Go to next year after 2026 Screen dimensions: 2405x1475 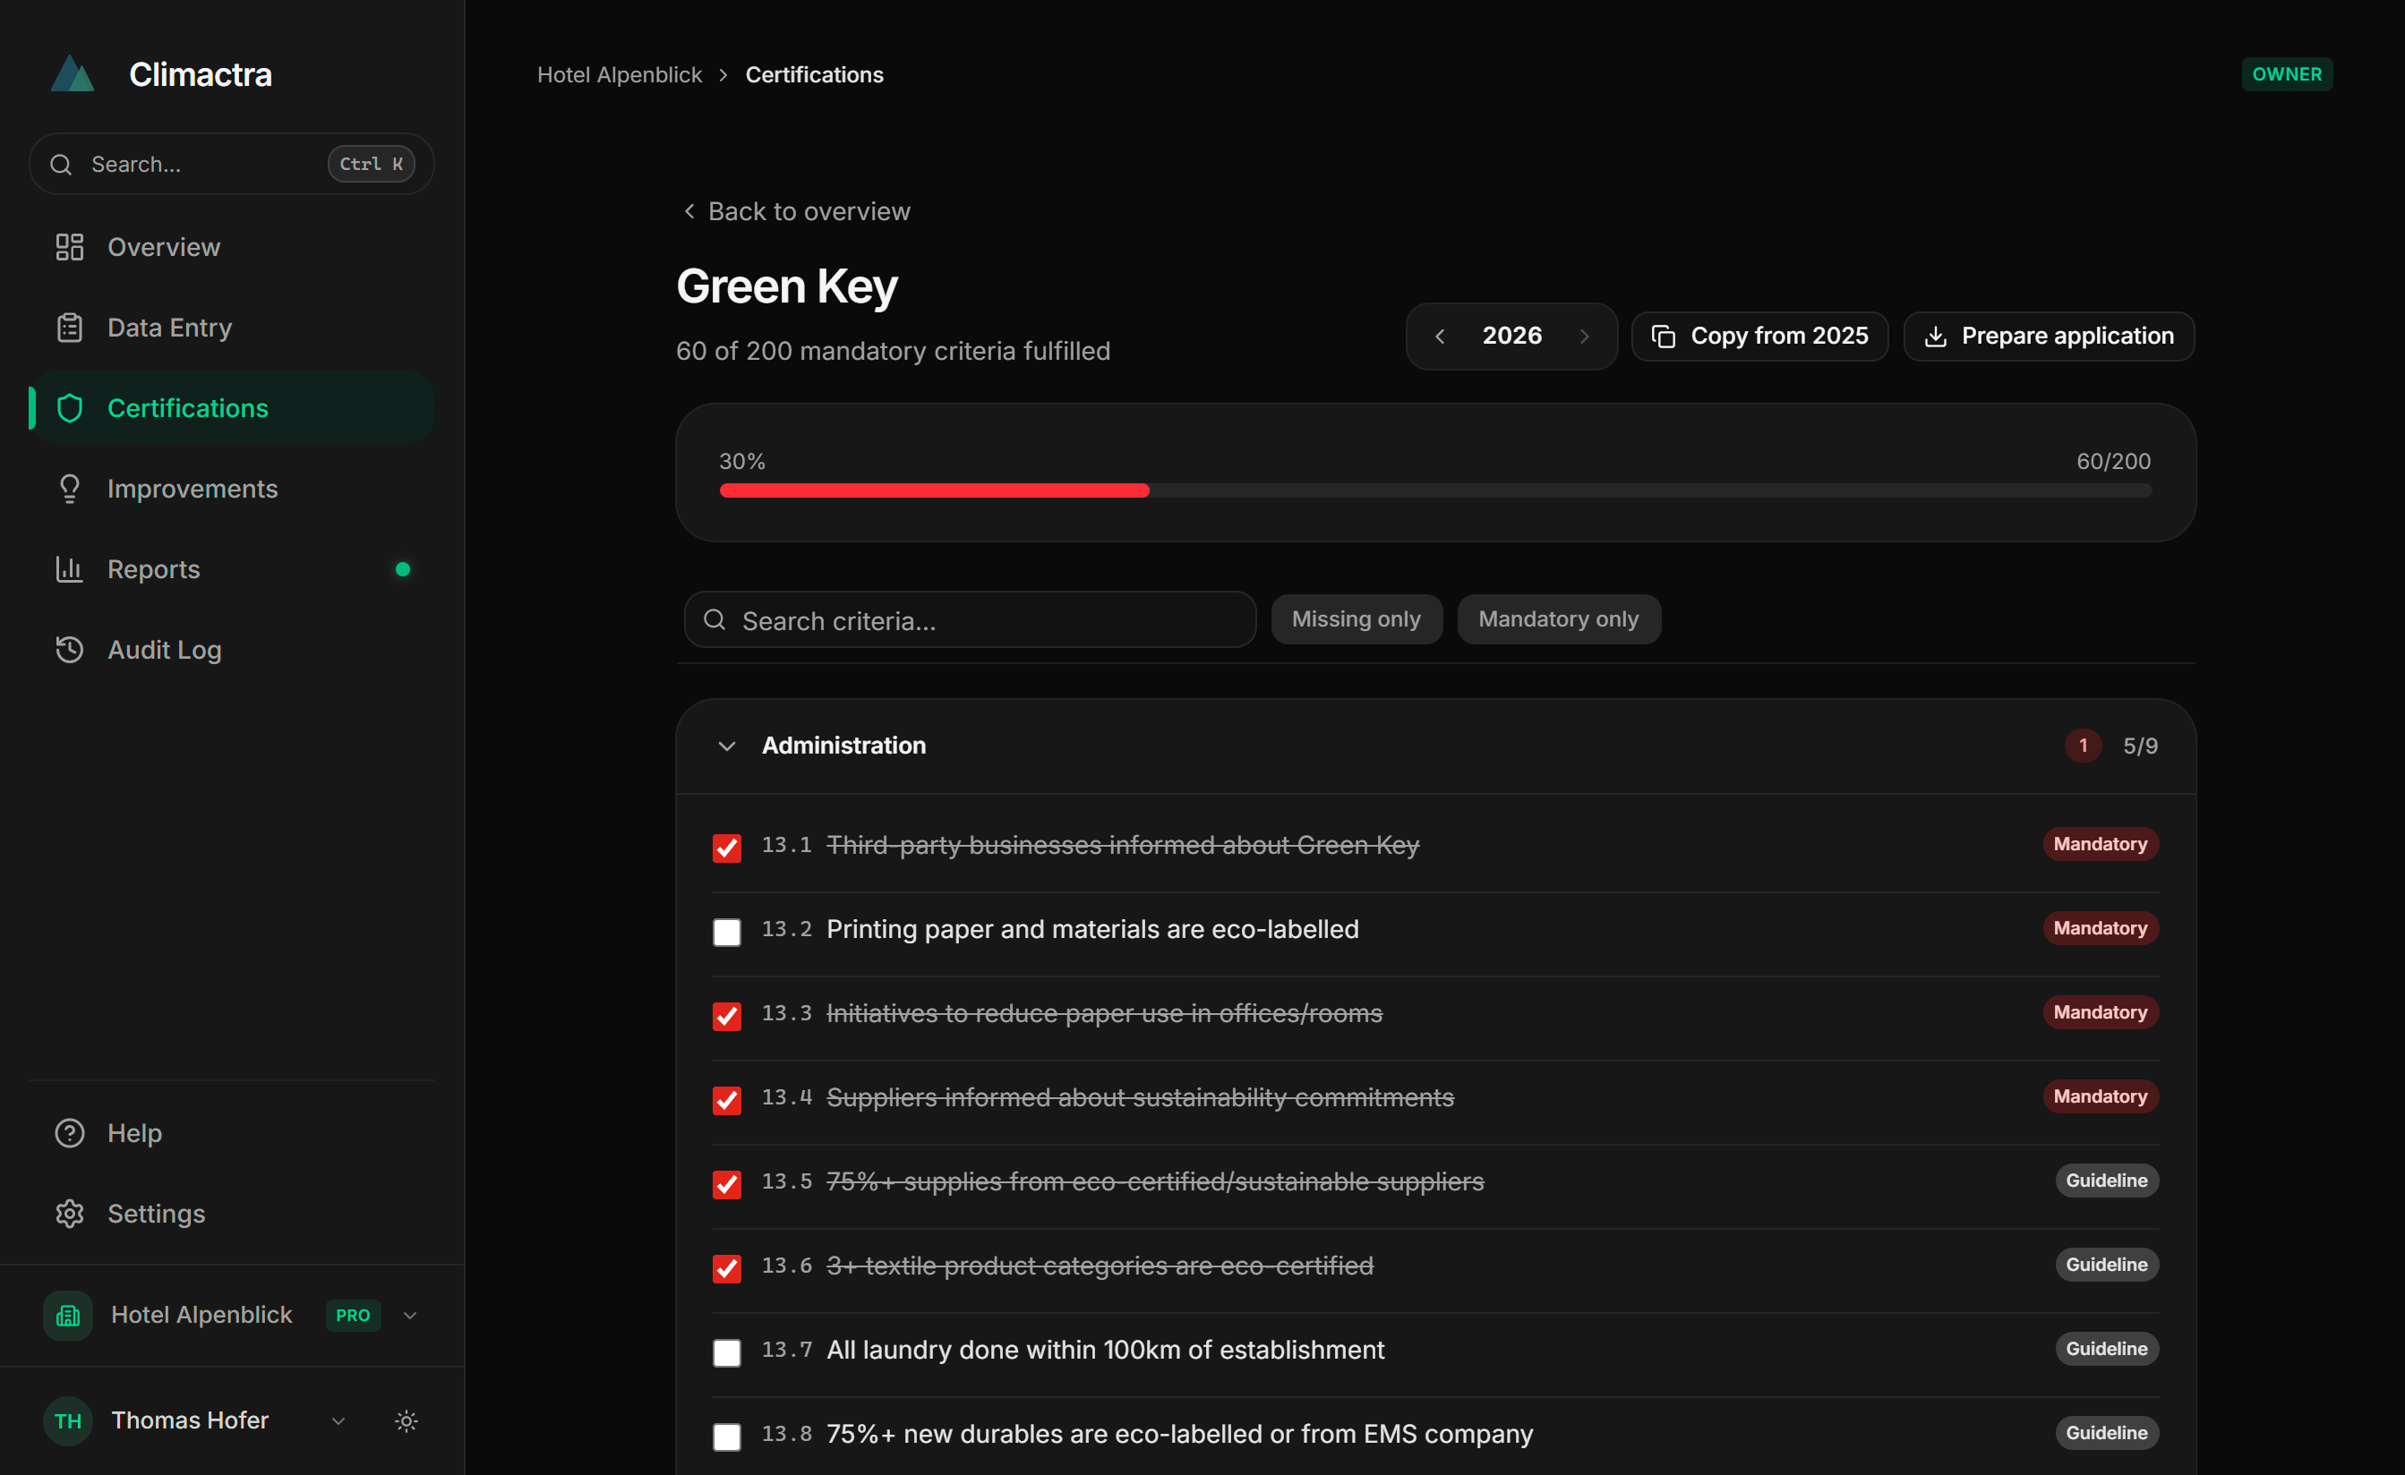tap(1584, 337)
